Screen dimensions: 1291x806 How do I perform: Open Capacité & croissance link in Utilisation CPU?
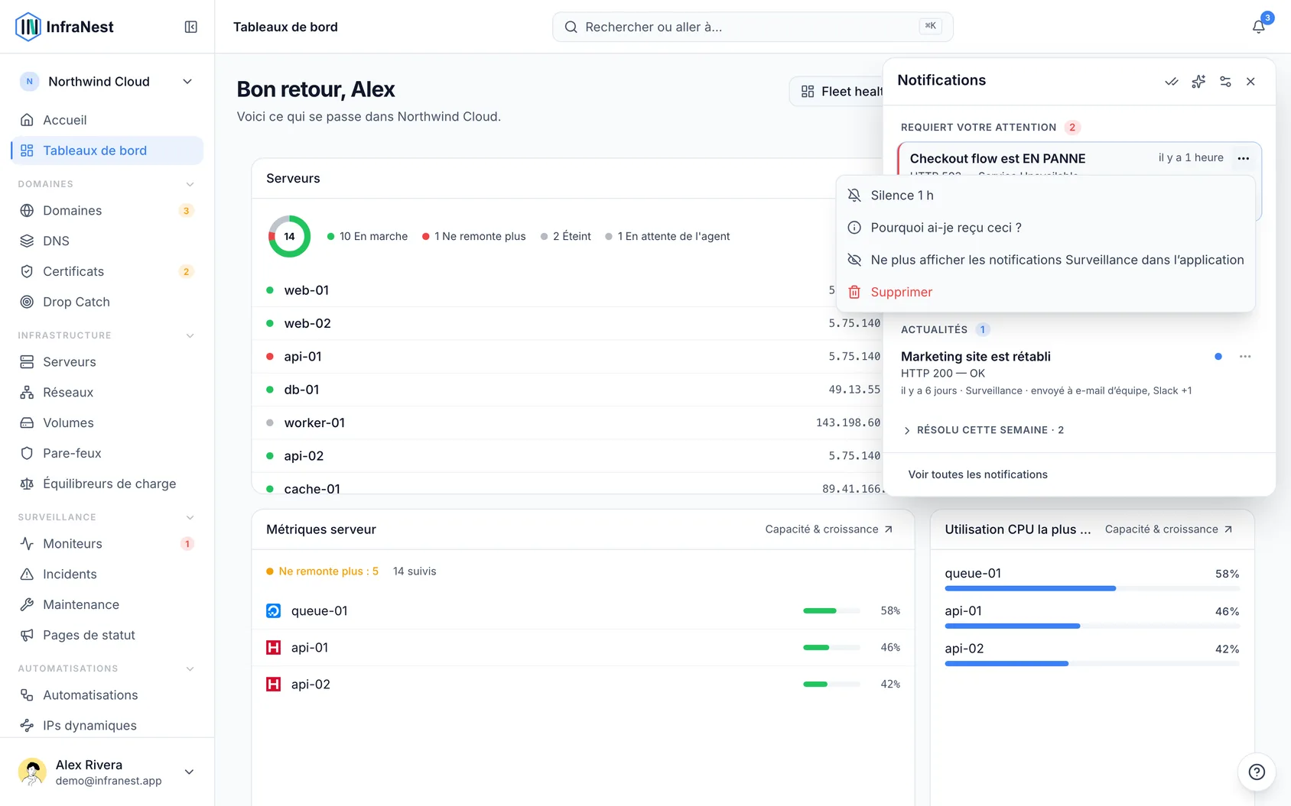(x=1169, y=529)
